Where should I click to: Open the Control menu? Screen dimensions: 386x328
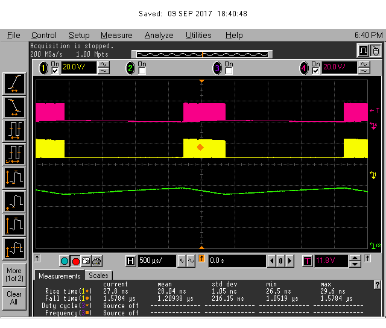pos(44,36)
